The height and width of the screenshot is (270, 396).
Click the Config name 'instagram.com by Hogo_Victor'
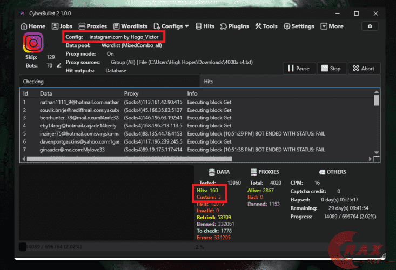pos(124,37)
